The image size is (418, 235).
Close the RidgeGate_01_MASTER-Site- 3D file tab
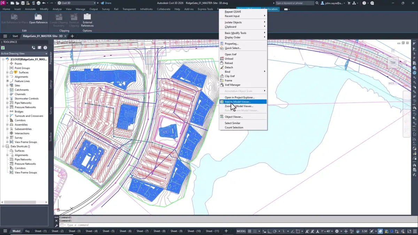[x=65, y=36]
